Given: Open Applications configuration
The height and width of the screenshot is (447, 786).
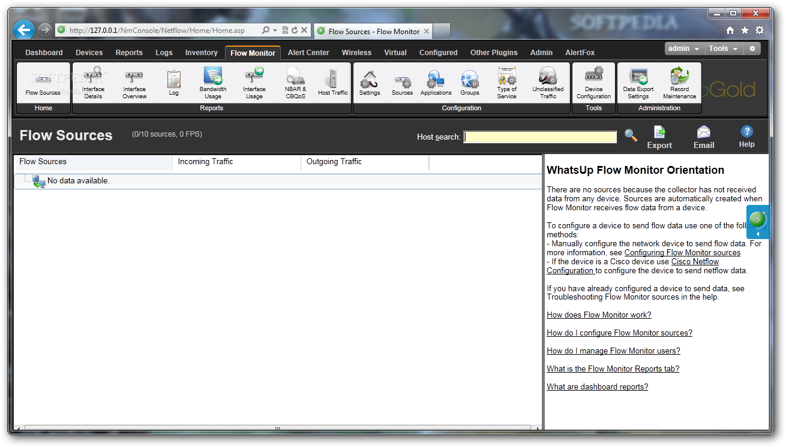Looking at the screenshot, I should click(x=436, y=83).
